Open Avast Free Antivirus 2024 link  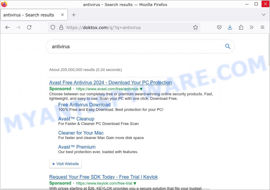pyautogui.click(x=111, y=83)
